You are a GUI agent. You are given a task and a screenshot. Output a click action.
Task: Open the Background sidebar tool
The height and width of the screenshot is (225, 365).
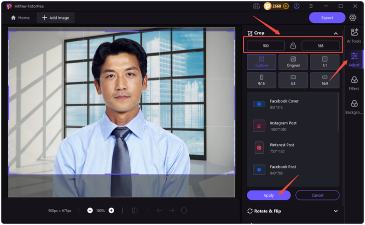[354, 106]
